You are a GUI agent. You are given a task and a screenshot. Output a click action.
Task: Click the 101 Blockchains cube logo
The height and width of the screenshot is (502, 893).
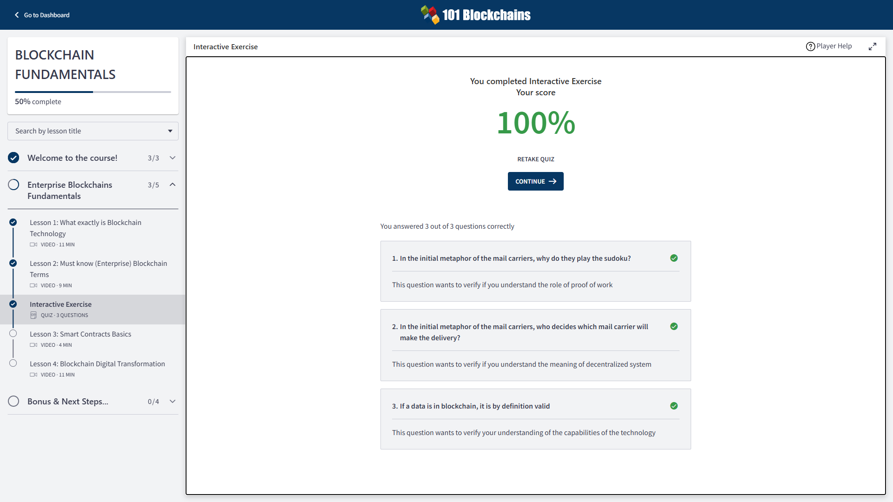(x=430, y=15)
